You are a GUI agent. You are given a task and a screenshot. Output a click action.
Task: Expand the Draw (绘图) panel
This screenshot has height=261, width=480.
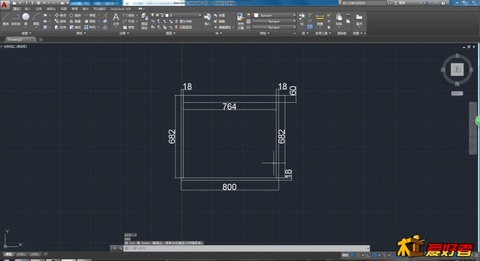(x=26, y=33)
